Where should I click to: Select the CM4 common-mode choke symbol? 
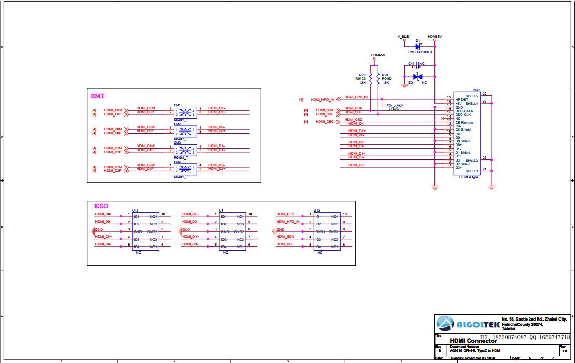click(185, 169)
